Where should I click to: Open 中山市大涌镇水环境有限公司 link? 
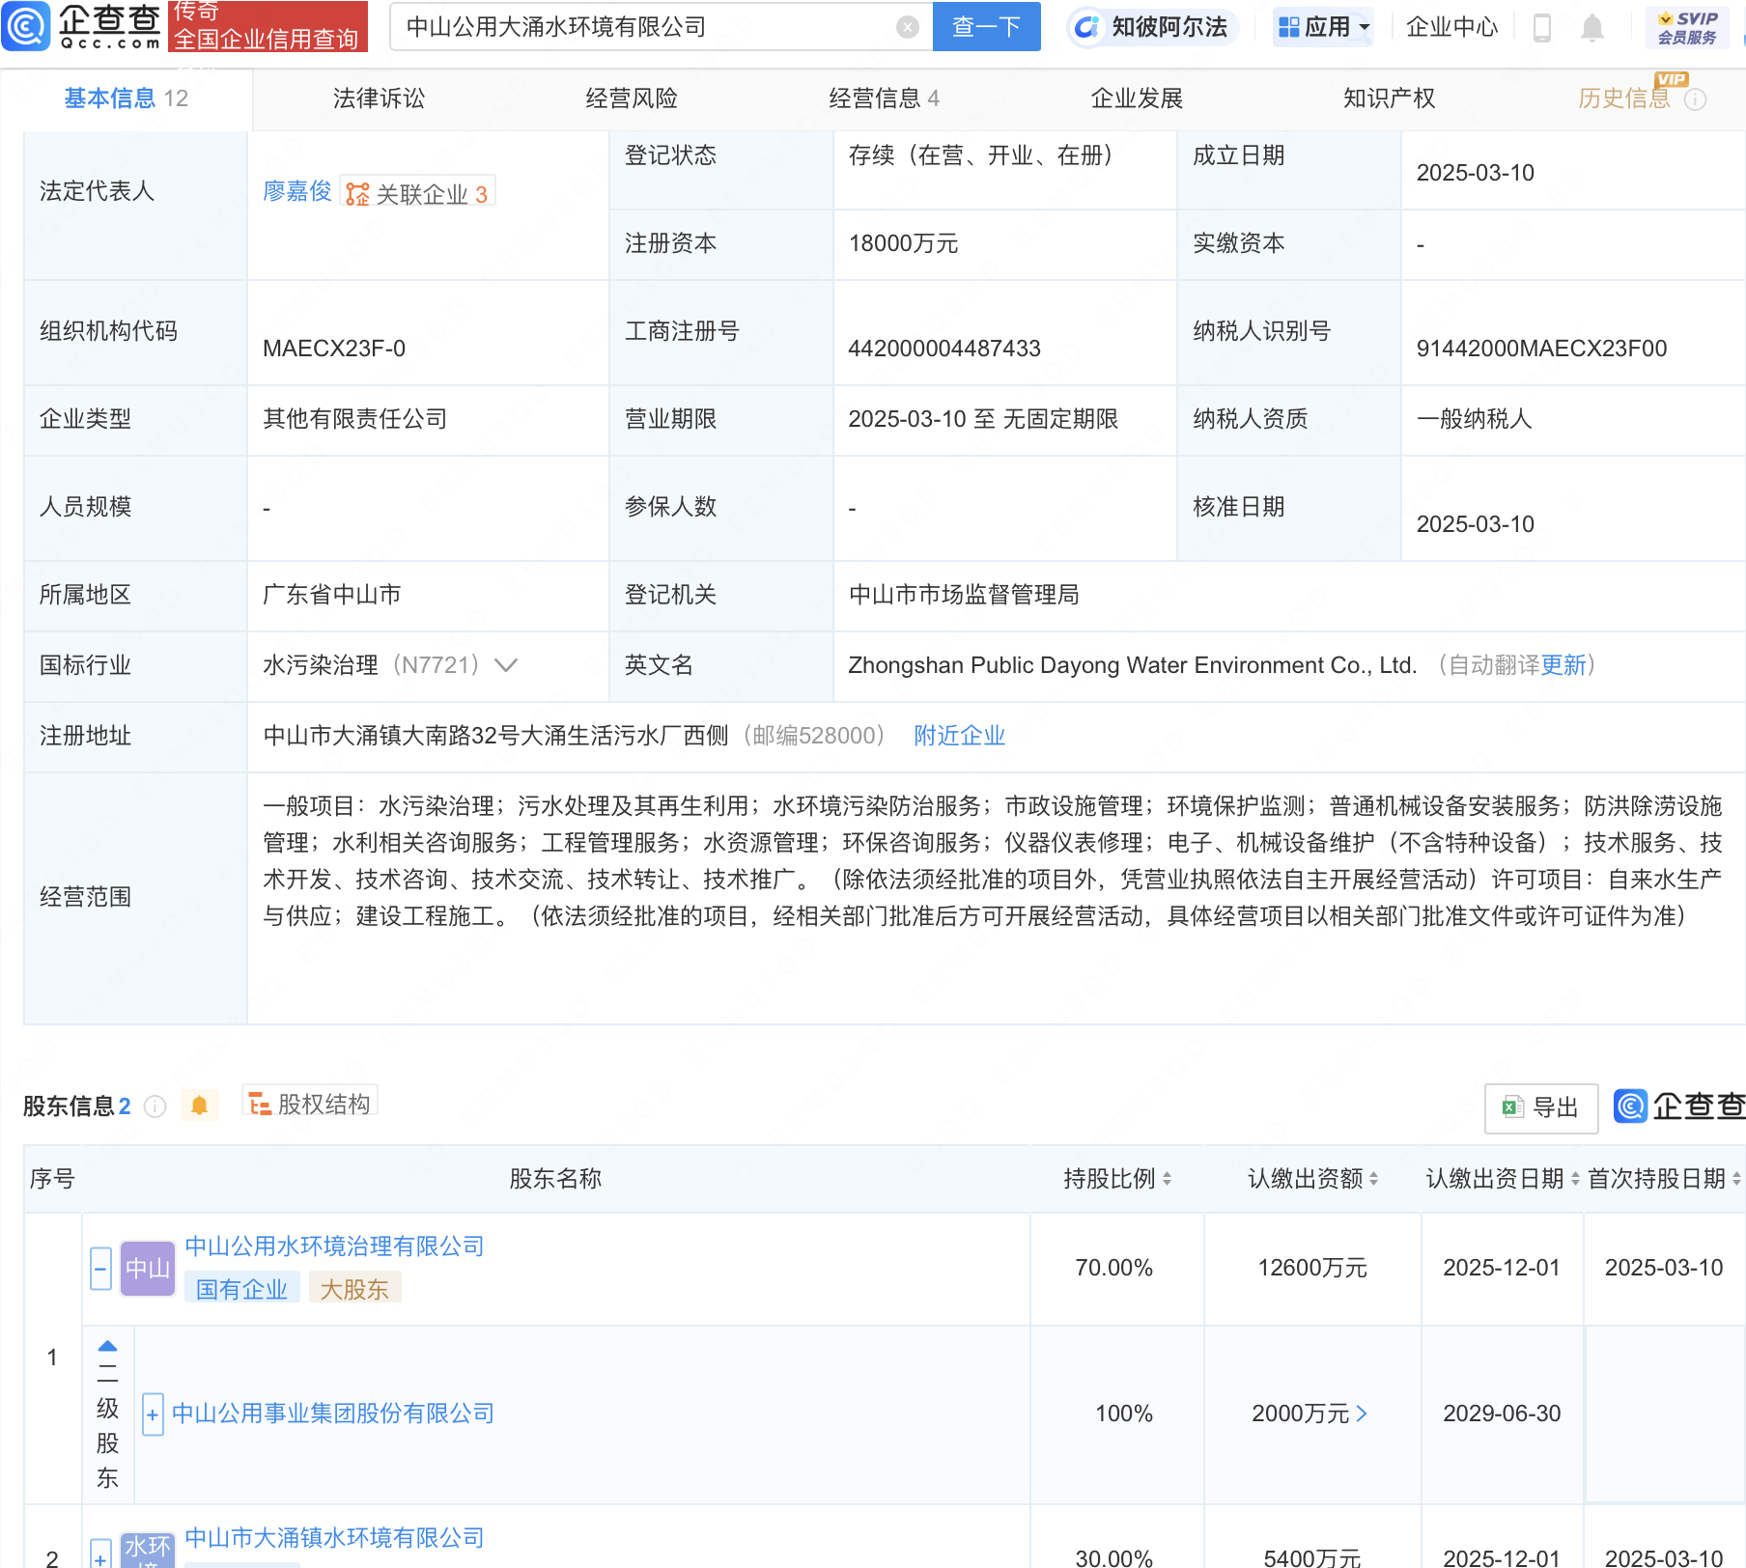click(x=334, y=1538)
